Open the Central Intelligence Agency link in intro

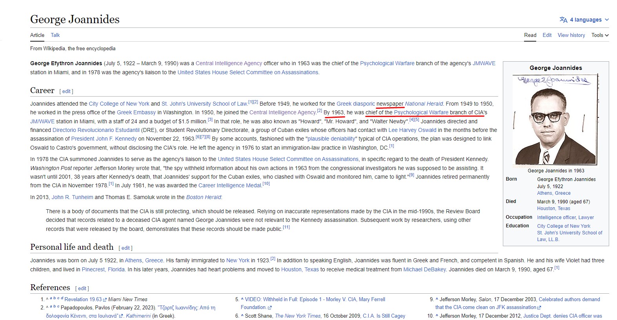coord(229,63)
